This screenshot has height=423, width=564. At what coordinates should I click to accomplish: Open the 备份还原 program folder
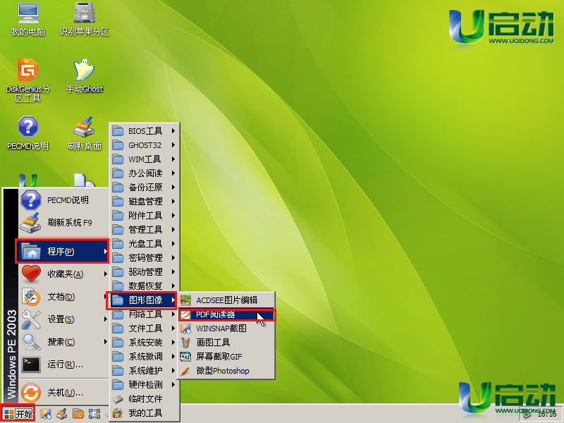(145, 187)
